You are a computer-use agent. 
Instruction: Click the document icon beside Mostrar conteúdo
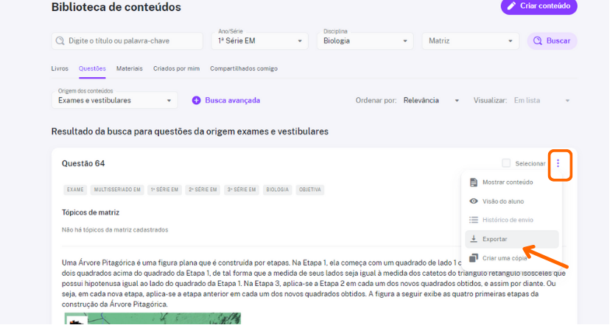point(474,182)
